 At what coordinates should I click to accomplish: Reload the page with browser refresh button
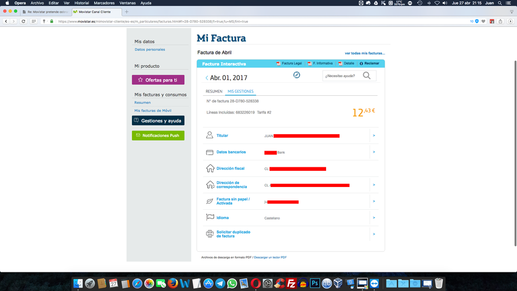[23, 21]
